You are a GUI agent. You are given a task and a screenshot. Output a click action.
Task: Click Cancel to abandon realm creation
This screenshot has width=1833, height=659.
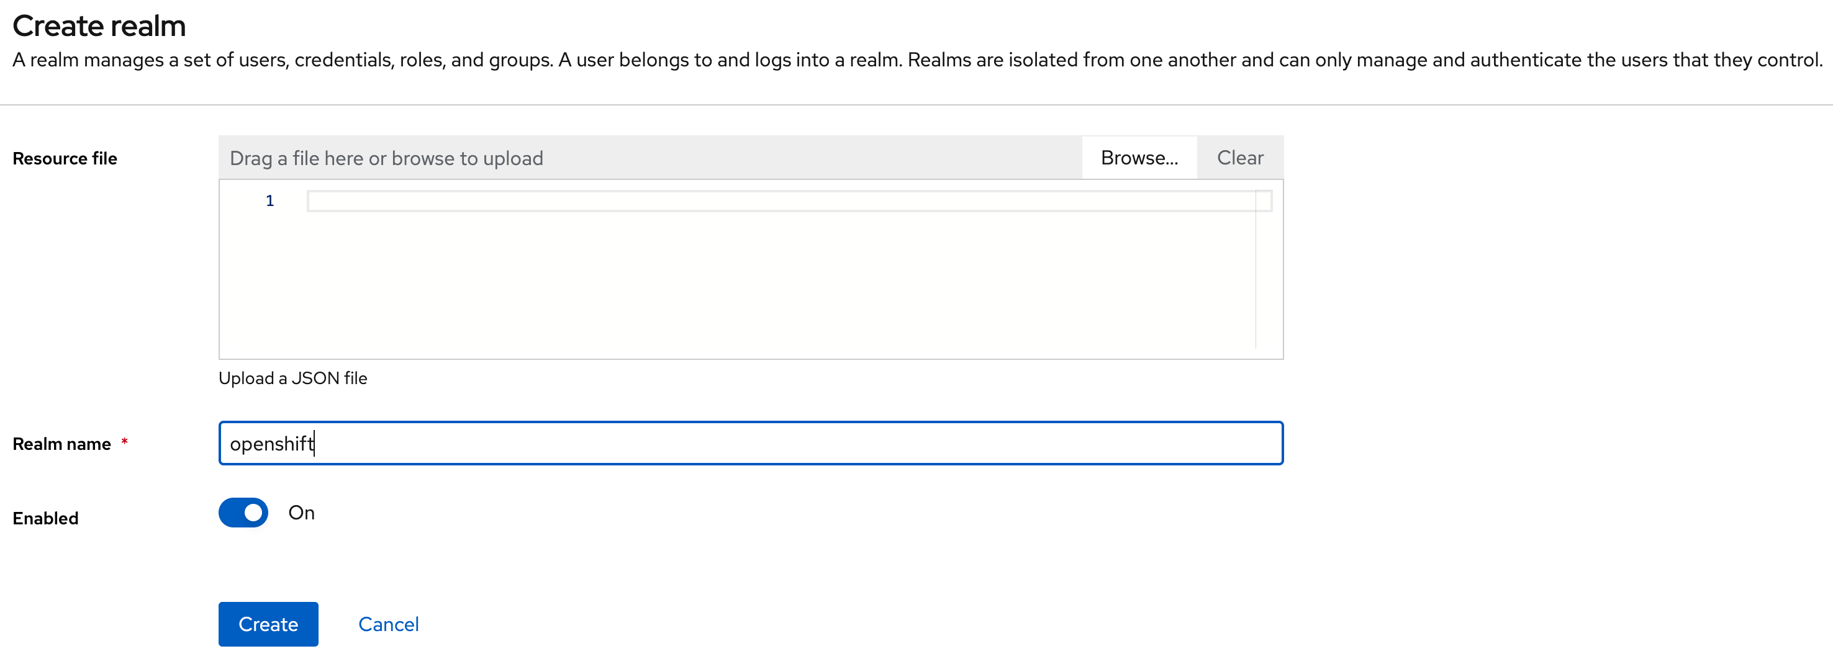(389, 624)
